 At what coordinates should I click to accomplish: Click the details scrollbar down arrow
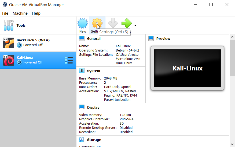[x=232, y=144]
